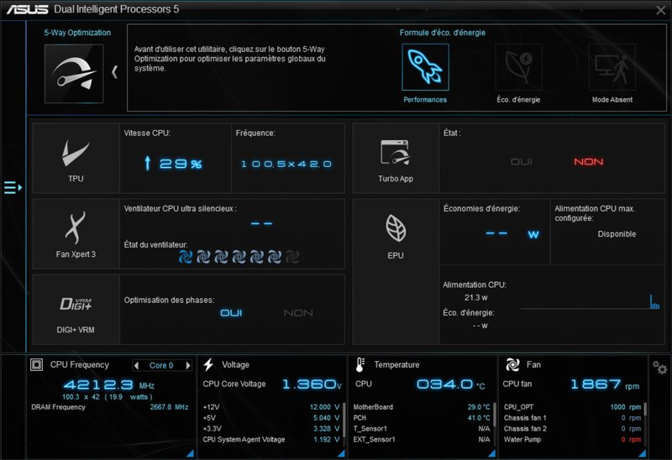Click the Formule d'éco. d'énergie heading

coord(443,33)
